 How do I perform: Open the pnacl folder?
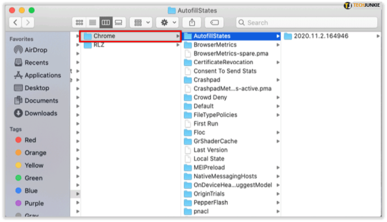232,211
